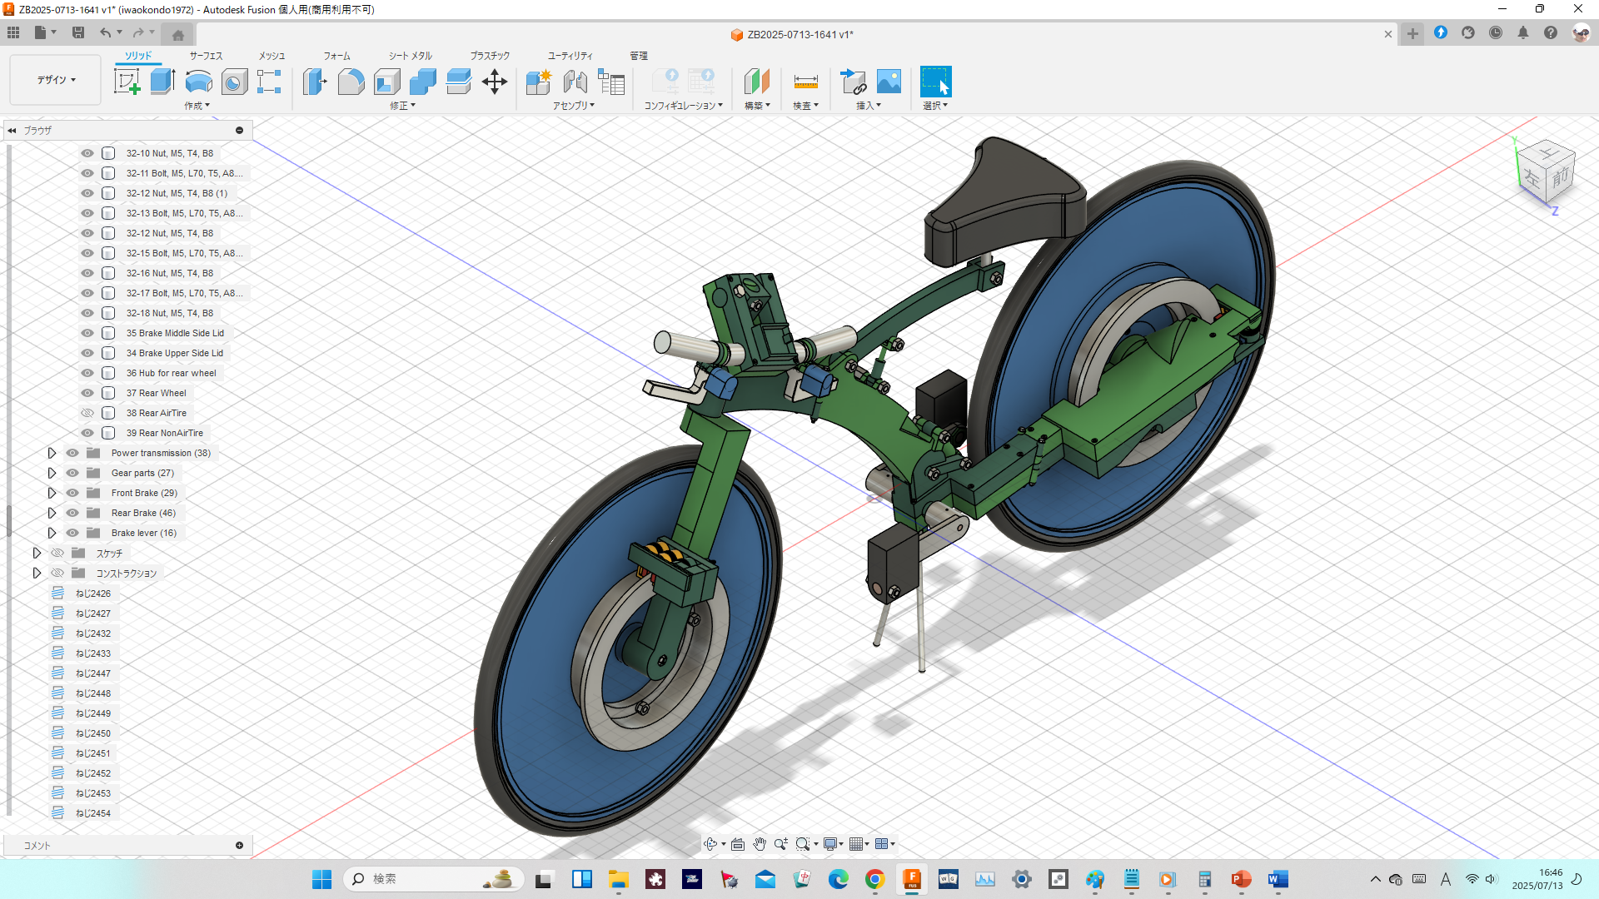Click the Pan hand tool in navigation bar
Screen dimensions: 1599x899
click(760, 844)
